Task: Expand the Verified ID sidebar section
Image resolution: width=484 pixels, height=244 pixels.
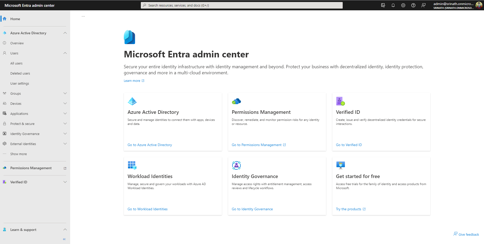Action: tap(65, 182)
